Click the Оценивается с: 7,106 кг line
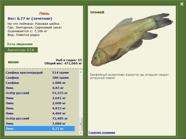 pyautogui.click(x=27, y=31)
